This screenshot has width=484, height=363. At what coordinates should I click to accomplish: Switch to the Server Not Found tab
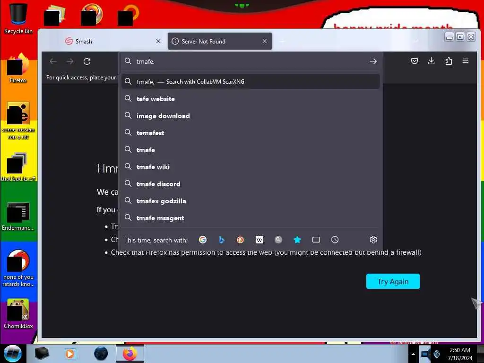pyautogui.click(x=220, y=42)
